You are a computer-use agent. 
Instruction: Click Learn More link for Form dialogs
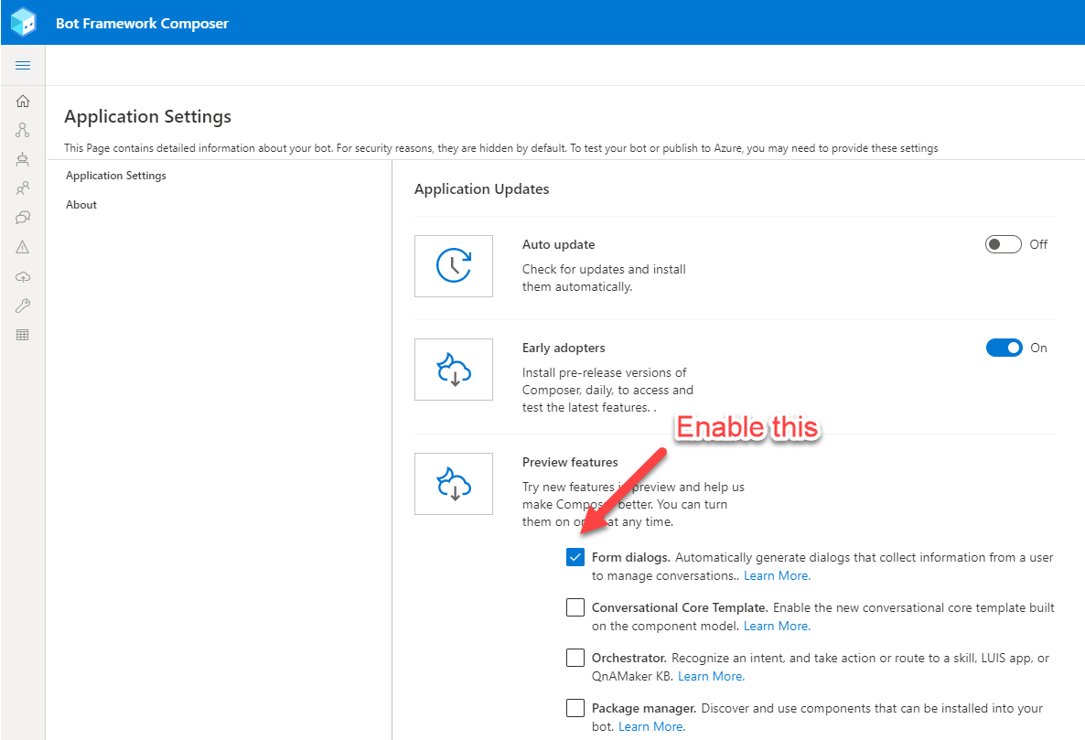point(777,576)
